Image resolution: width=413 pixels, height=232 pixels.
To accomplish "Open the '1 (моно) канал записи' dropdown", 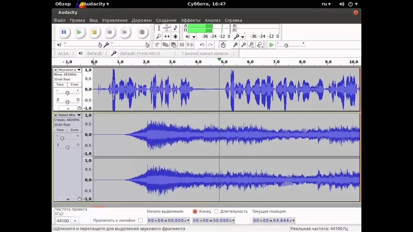I will tap(208, 53).
